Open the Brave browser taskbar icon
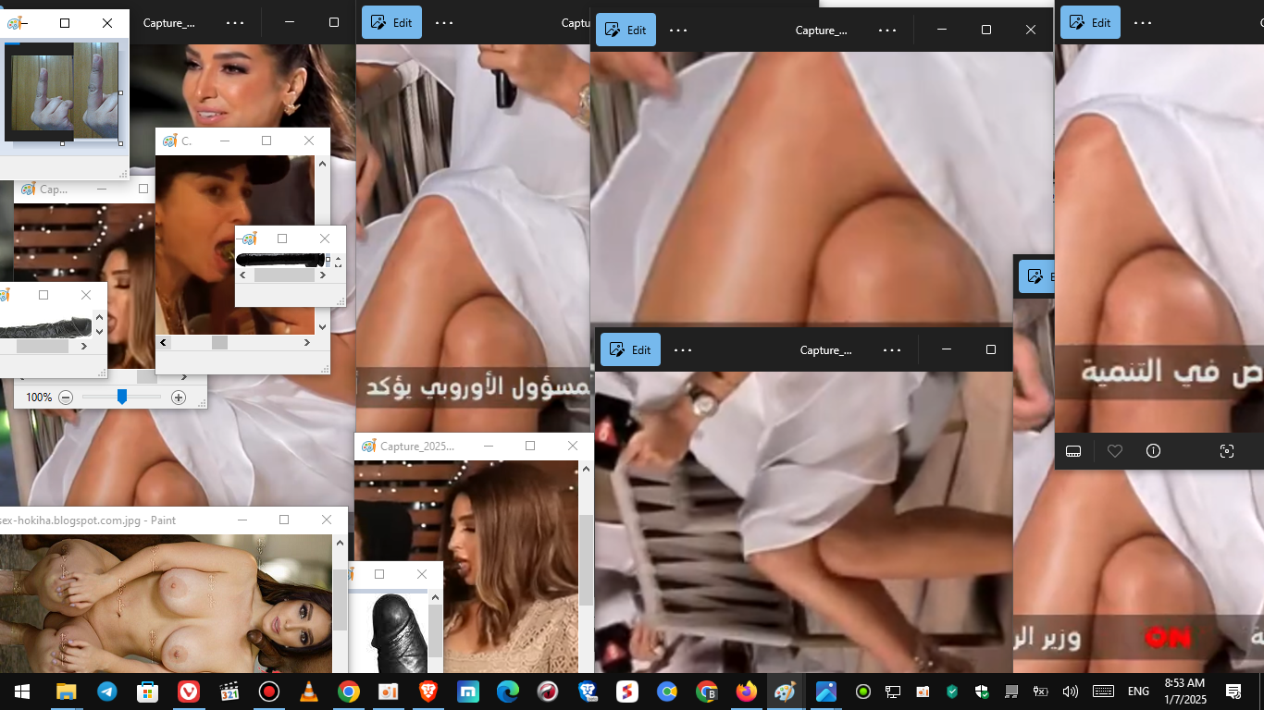The height and width of the screenshot is (710, 1264). 428,692
